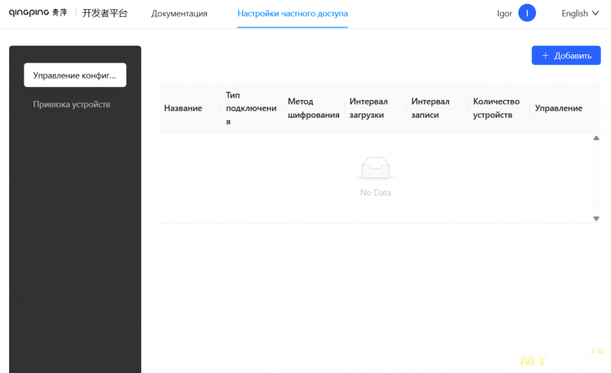Screen dimensions: 611x373
Task: Open Привязка устройств in the sidebar
Action: (72, 104)
